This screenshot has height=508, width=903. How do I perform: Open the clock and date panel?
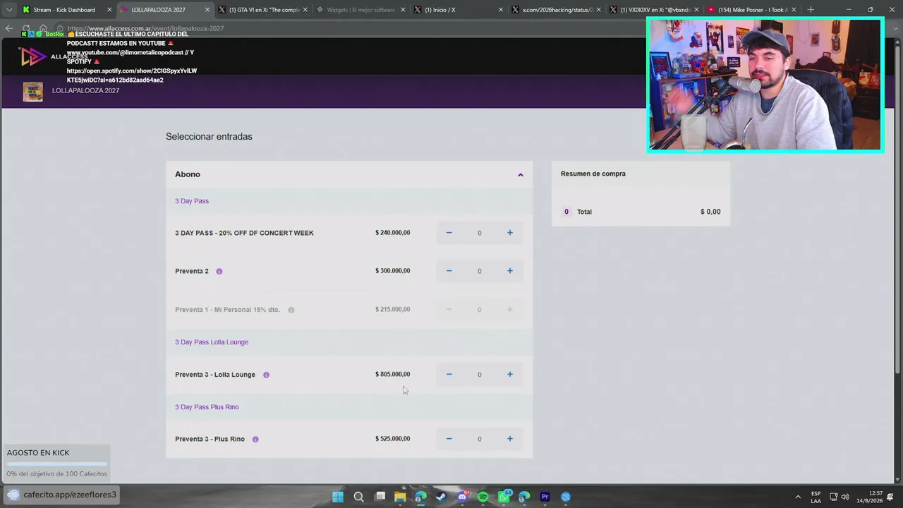[x=870, y=497]
